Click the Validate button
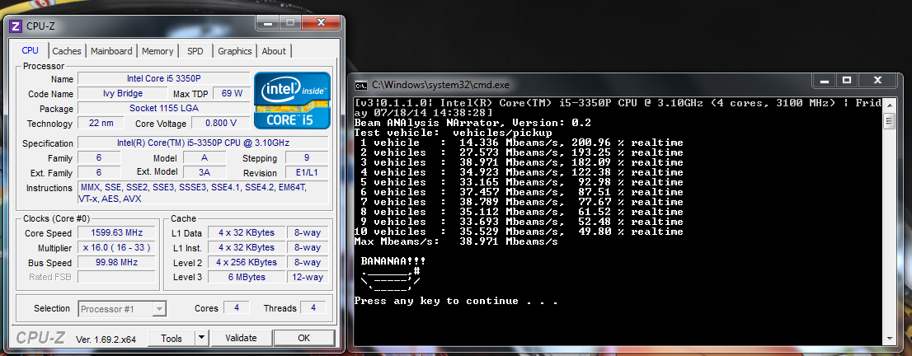 [241, 338]
